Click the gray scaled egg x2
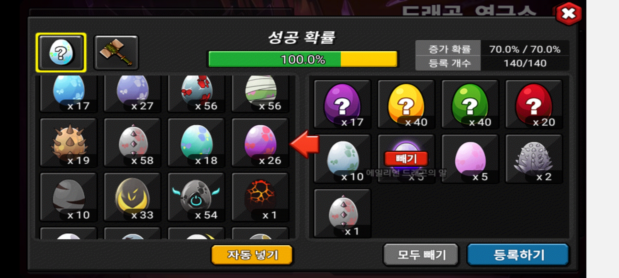619x278 pixels. pos(534,159)
